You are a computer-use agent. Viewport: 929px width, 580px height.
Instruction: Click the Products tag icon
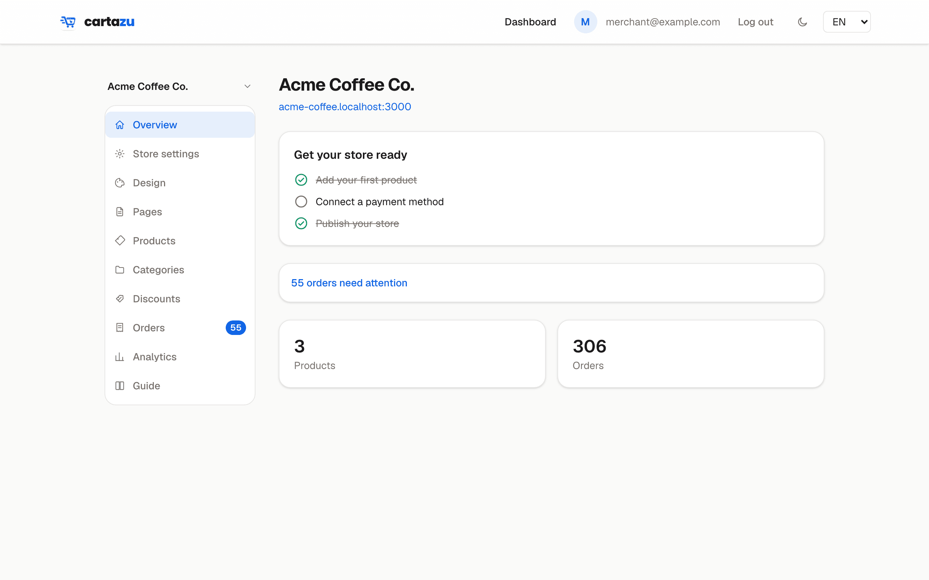point(120,240)
